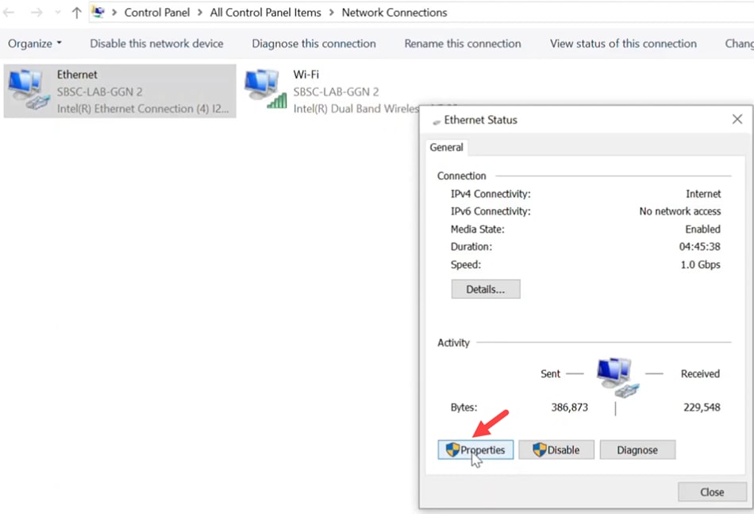
Task: Click Diagnose this connection
Action: point(314,44)
